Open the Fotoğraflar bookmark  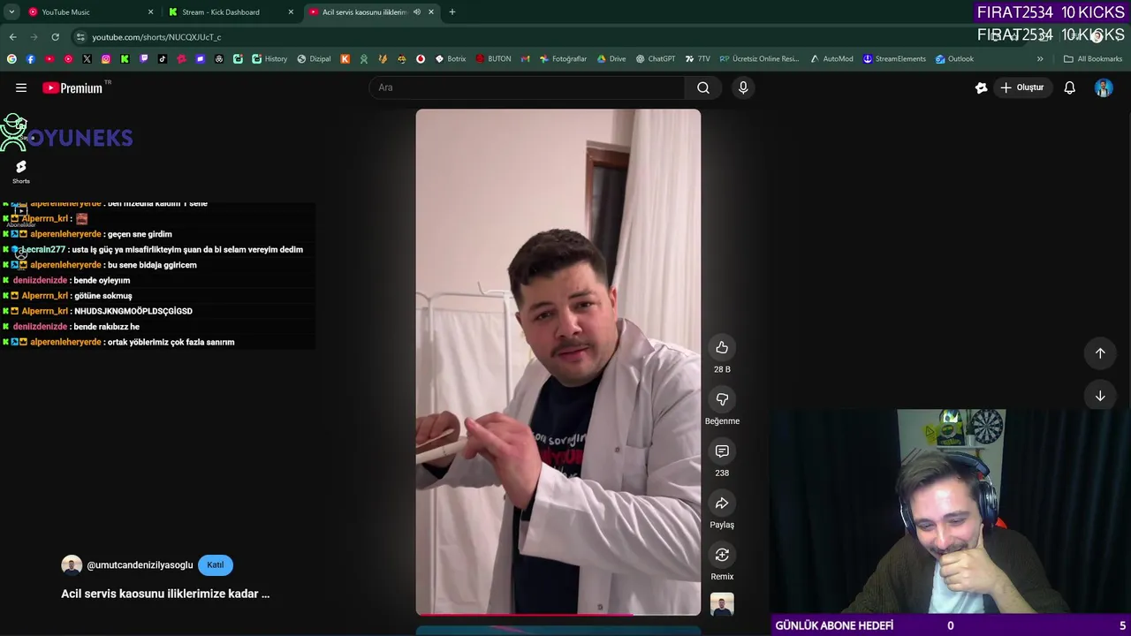[563, 59]
